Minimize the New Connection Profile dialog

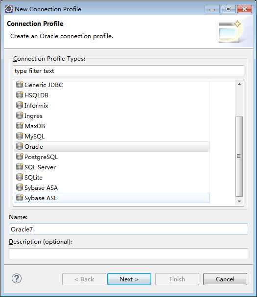(212, 9)
